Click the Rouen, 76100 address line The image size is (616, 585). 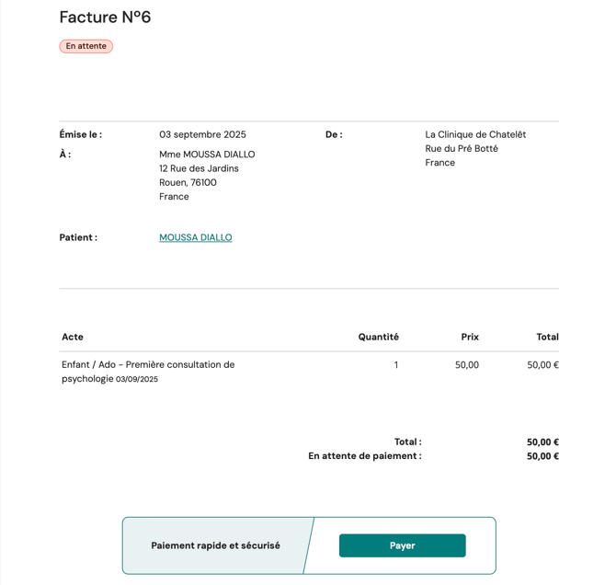click(x=188, y=182)
